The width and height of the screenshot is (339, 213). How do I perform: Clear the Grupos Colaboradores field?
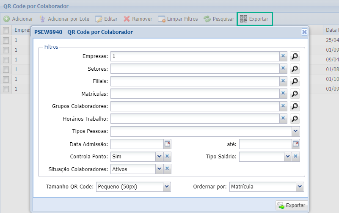(283, 106)
